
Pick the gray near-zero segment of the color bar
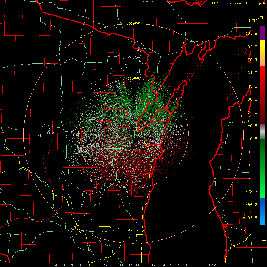(262, 131)
